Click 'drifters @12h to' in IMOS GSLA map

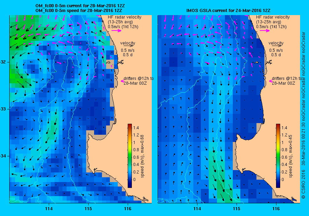point(287,79)
